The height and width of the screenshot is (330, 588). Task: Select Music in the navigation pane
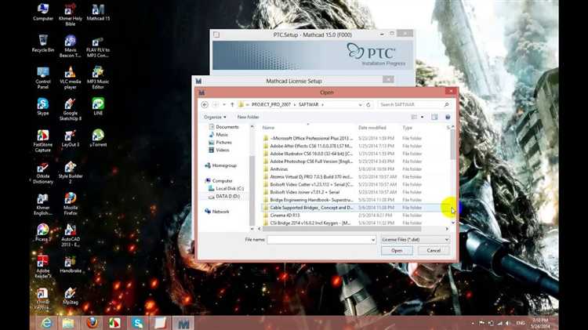222,135
